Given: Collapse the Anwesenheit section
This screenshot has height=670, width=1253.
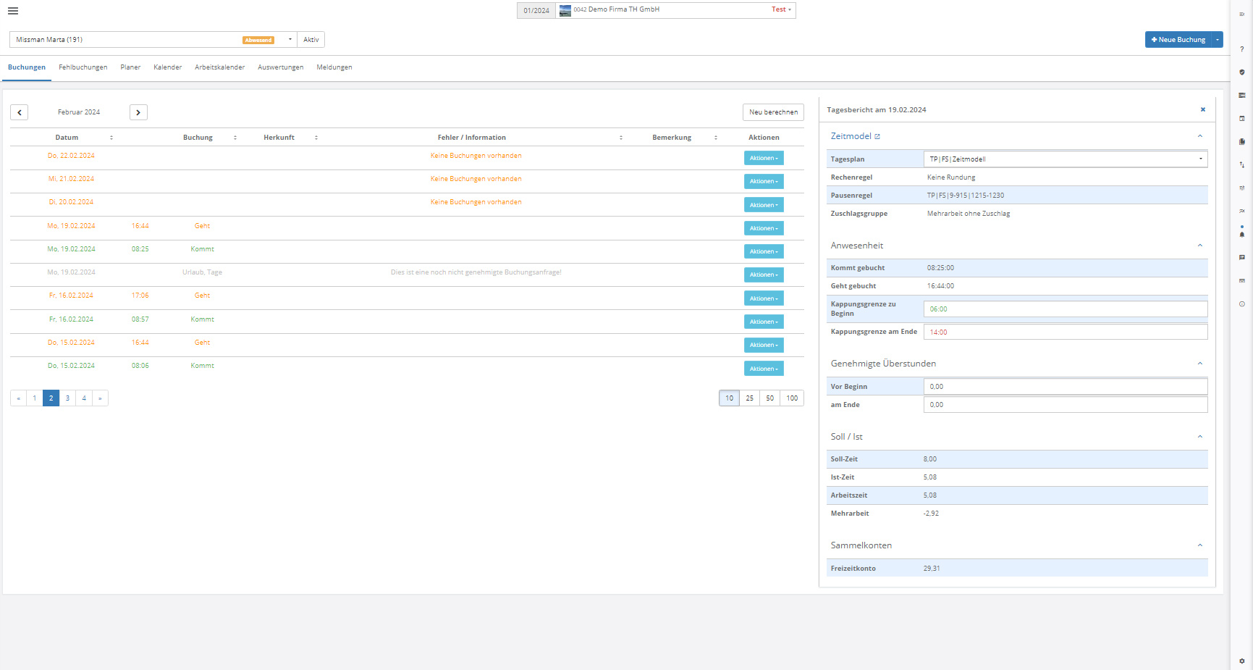Looking at the screenshot, I should pyautogui.click(x=1199, y=246).
